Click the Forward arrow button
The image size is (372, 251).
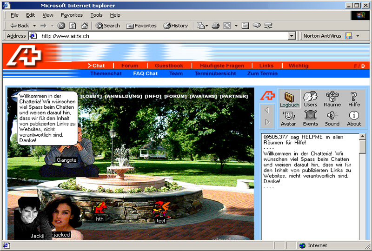click(x=43, y=26)
